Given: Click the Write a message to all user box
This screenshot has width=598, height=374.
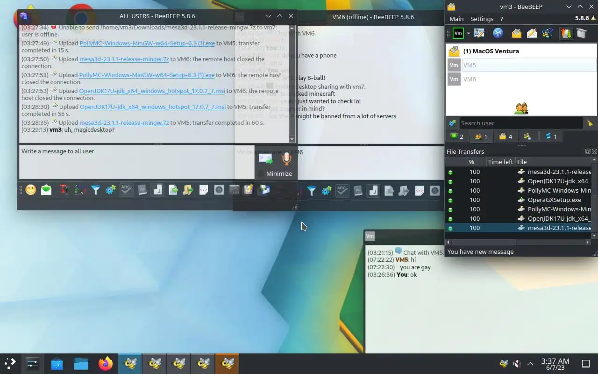Looking at the screenshot, I should click(137, 162).
